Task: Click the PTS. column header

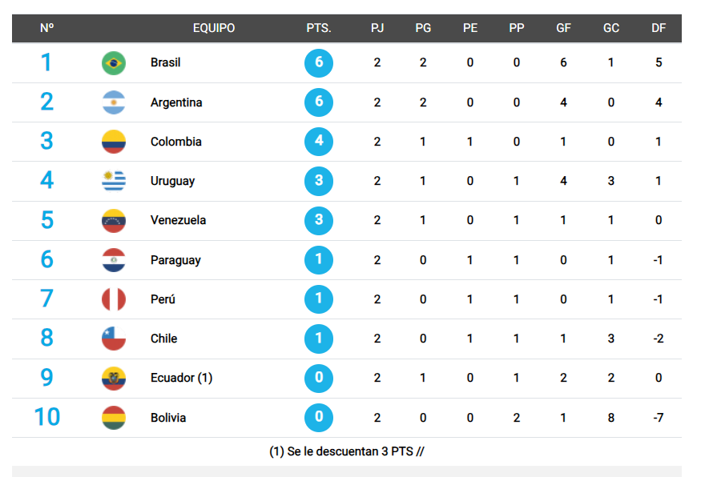Action: pos(319,28)
